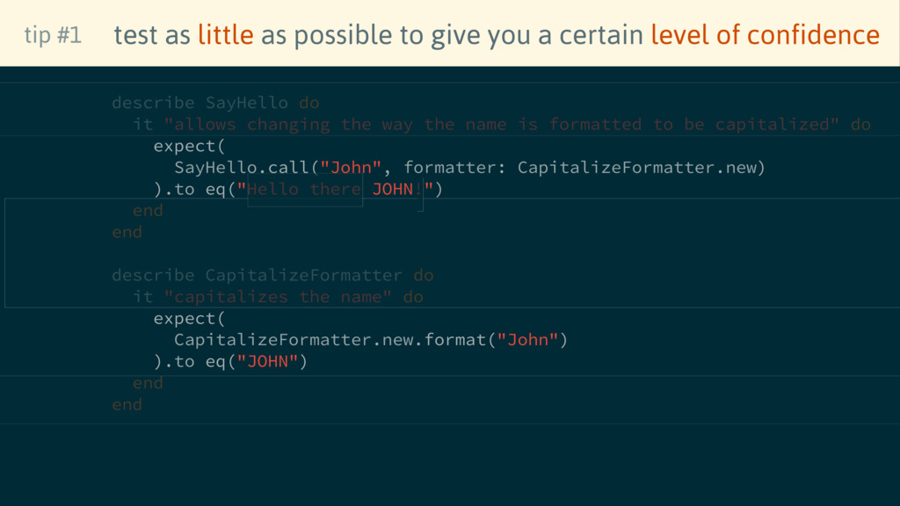Click "John" string in the SayHello.call line
900x506 pixels.
[x=352, y=168]
